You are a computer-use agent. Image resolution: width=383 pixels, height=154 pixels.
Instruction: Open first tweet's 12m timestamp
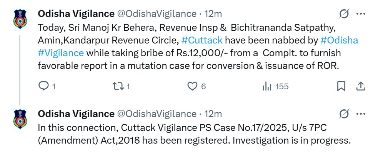213,14
